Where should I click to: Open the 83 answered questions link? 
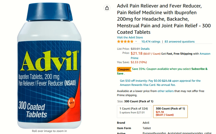pyautogui.click(x=179, y=41)
